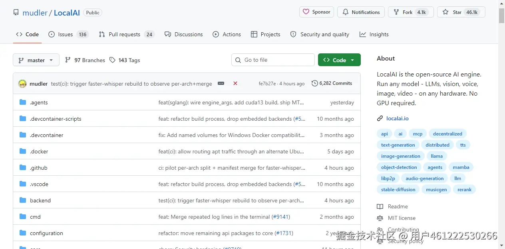Open the Insights tab

point(374,34)
